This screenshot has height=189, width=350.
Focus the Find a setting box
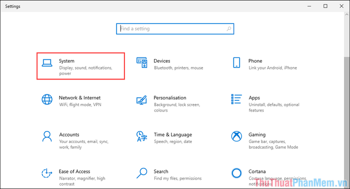tap(175, 29)
